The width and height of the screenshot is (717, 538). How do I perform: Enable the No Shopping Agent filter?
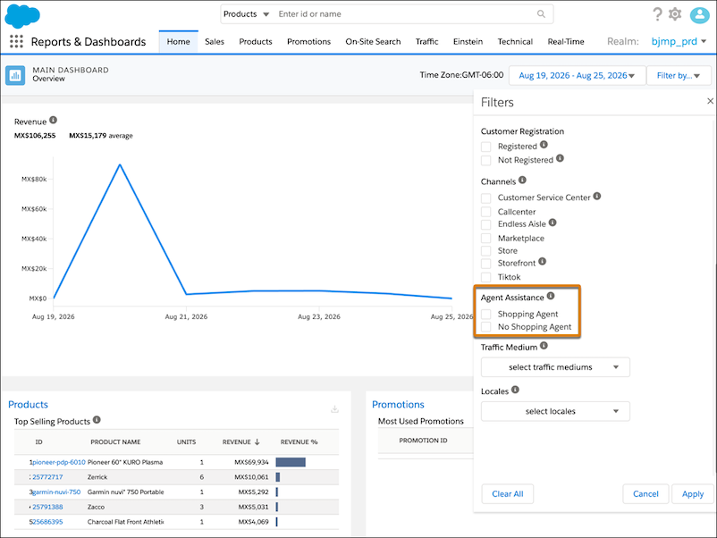(x=486, y=327)
